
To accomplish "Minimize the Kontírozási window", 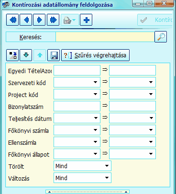I will [x=138, y=3].
